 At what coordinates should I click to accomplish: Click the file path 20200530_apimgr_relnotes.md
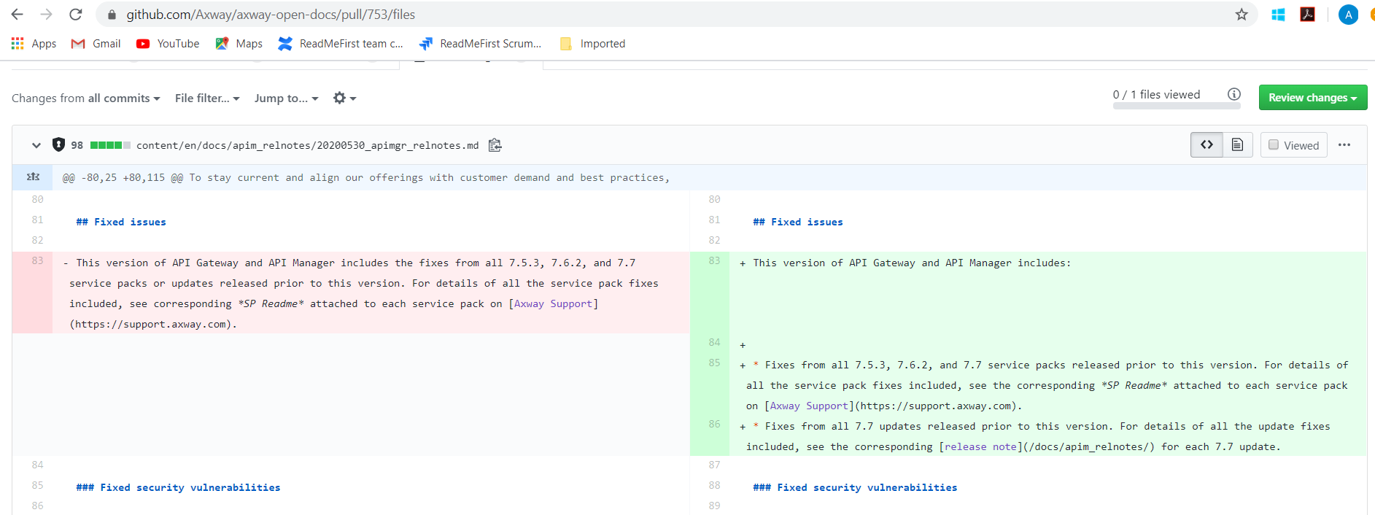click(x=307, y=145)
